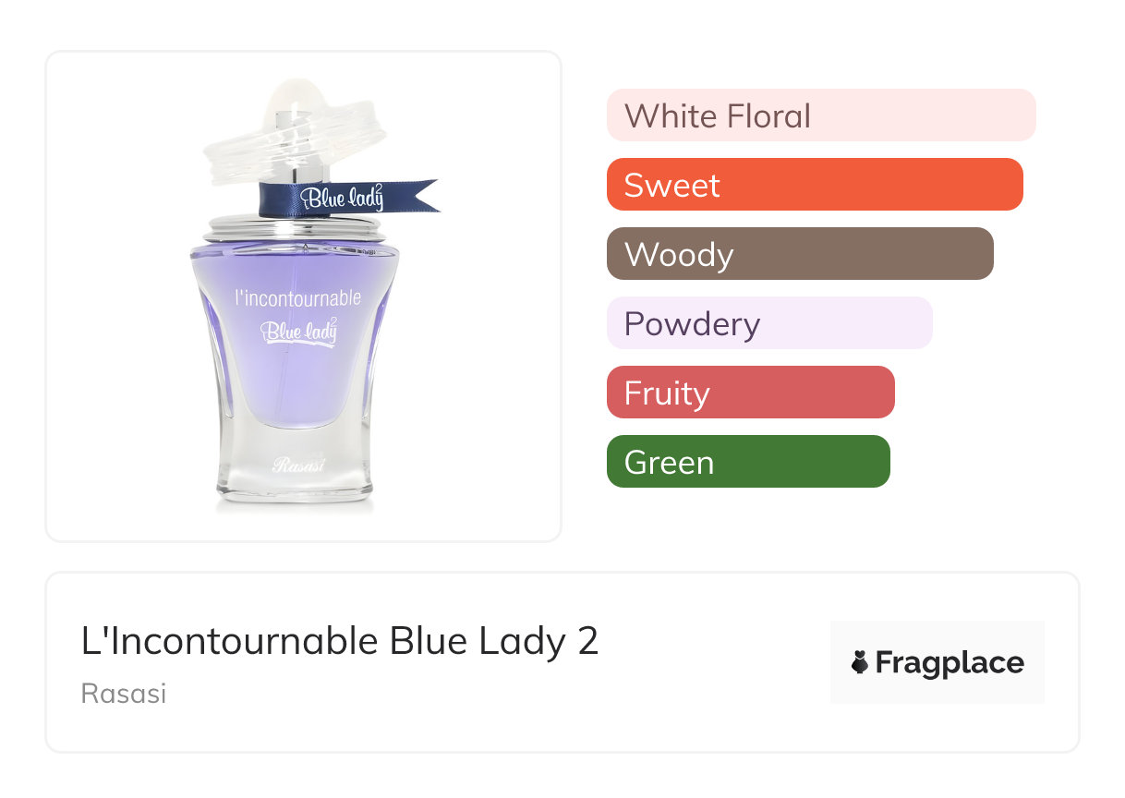1125x798 pixels.
Task: Click the Fragplace wordmark text
Action: click(x=950, y=663)
